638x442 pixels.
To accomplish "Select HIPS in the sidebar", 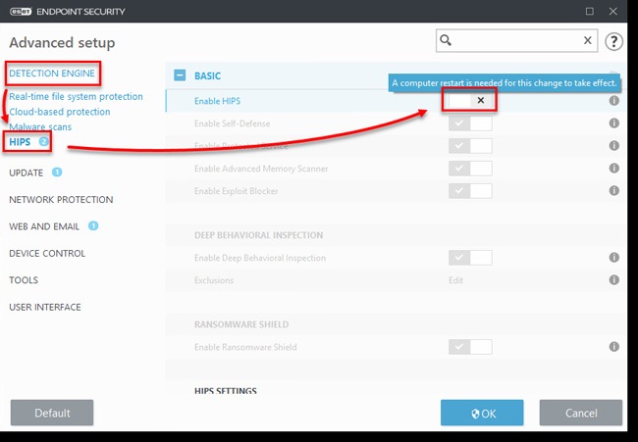I will pos(20,142).
